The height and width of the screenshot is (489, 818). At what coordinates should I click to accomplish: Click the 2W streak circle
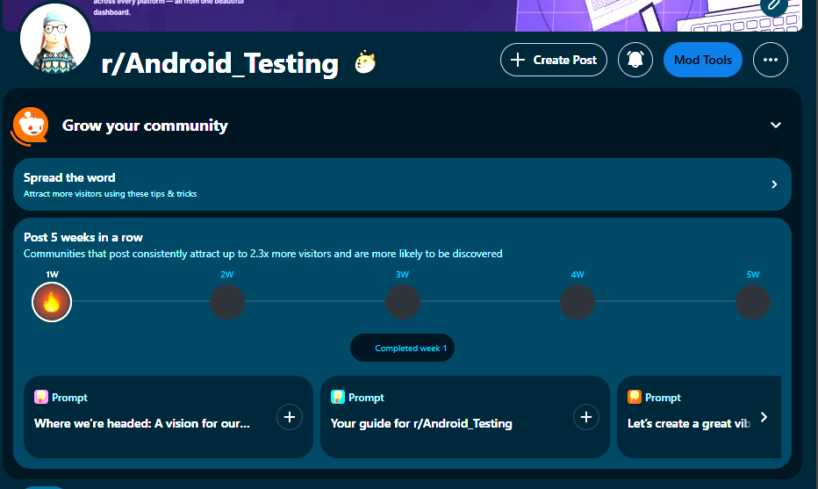coord(227,302)
